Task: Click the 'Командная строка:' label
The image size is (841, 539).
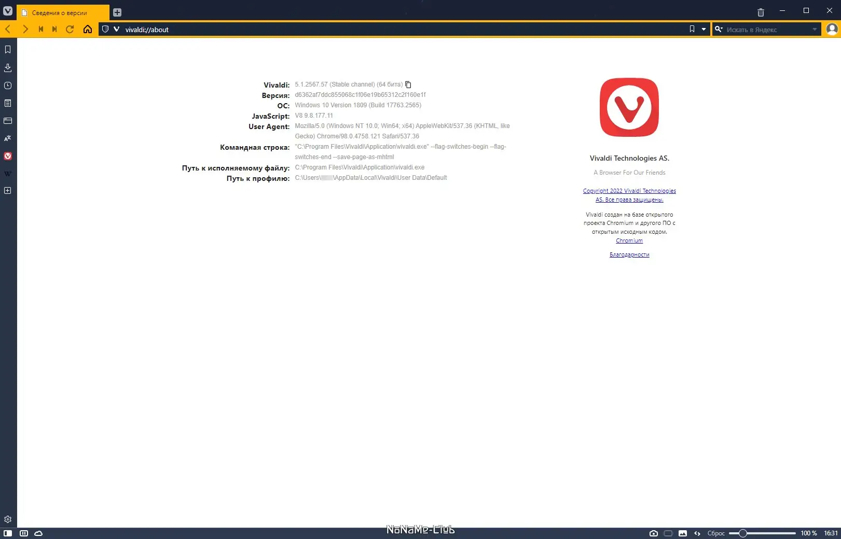Action: 255,147
